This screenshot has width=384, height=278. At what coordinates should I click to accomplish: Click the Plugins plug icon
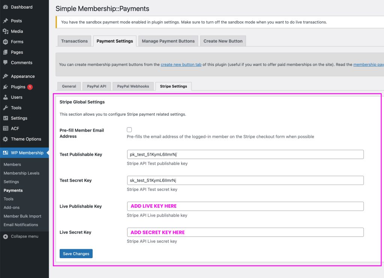[x=5, y=87]
